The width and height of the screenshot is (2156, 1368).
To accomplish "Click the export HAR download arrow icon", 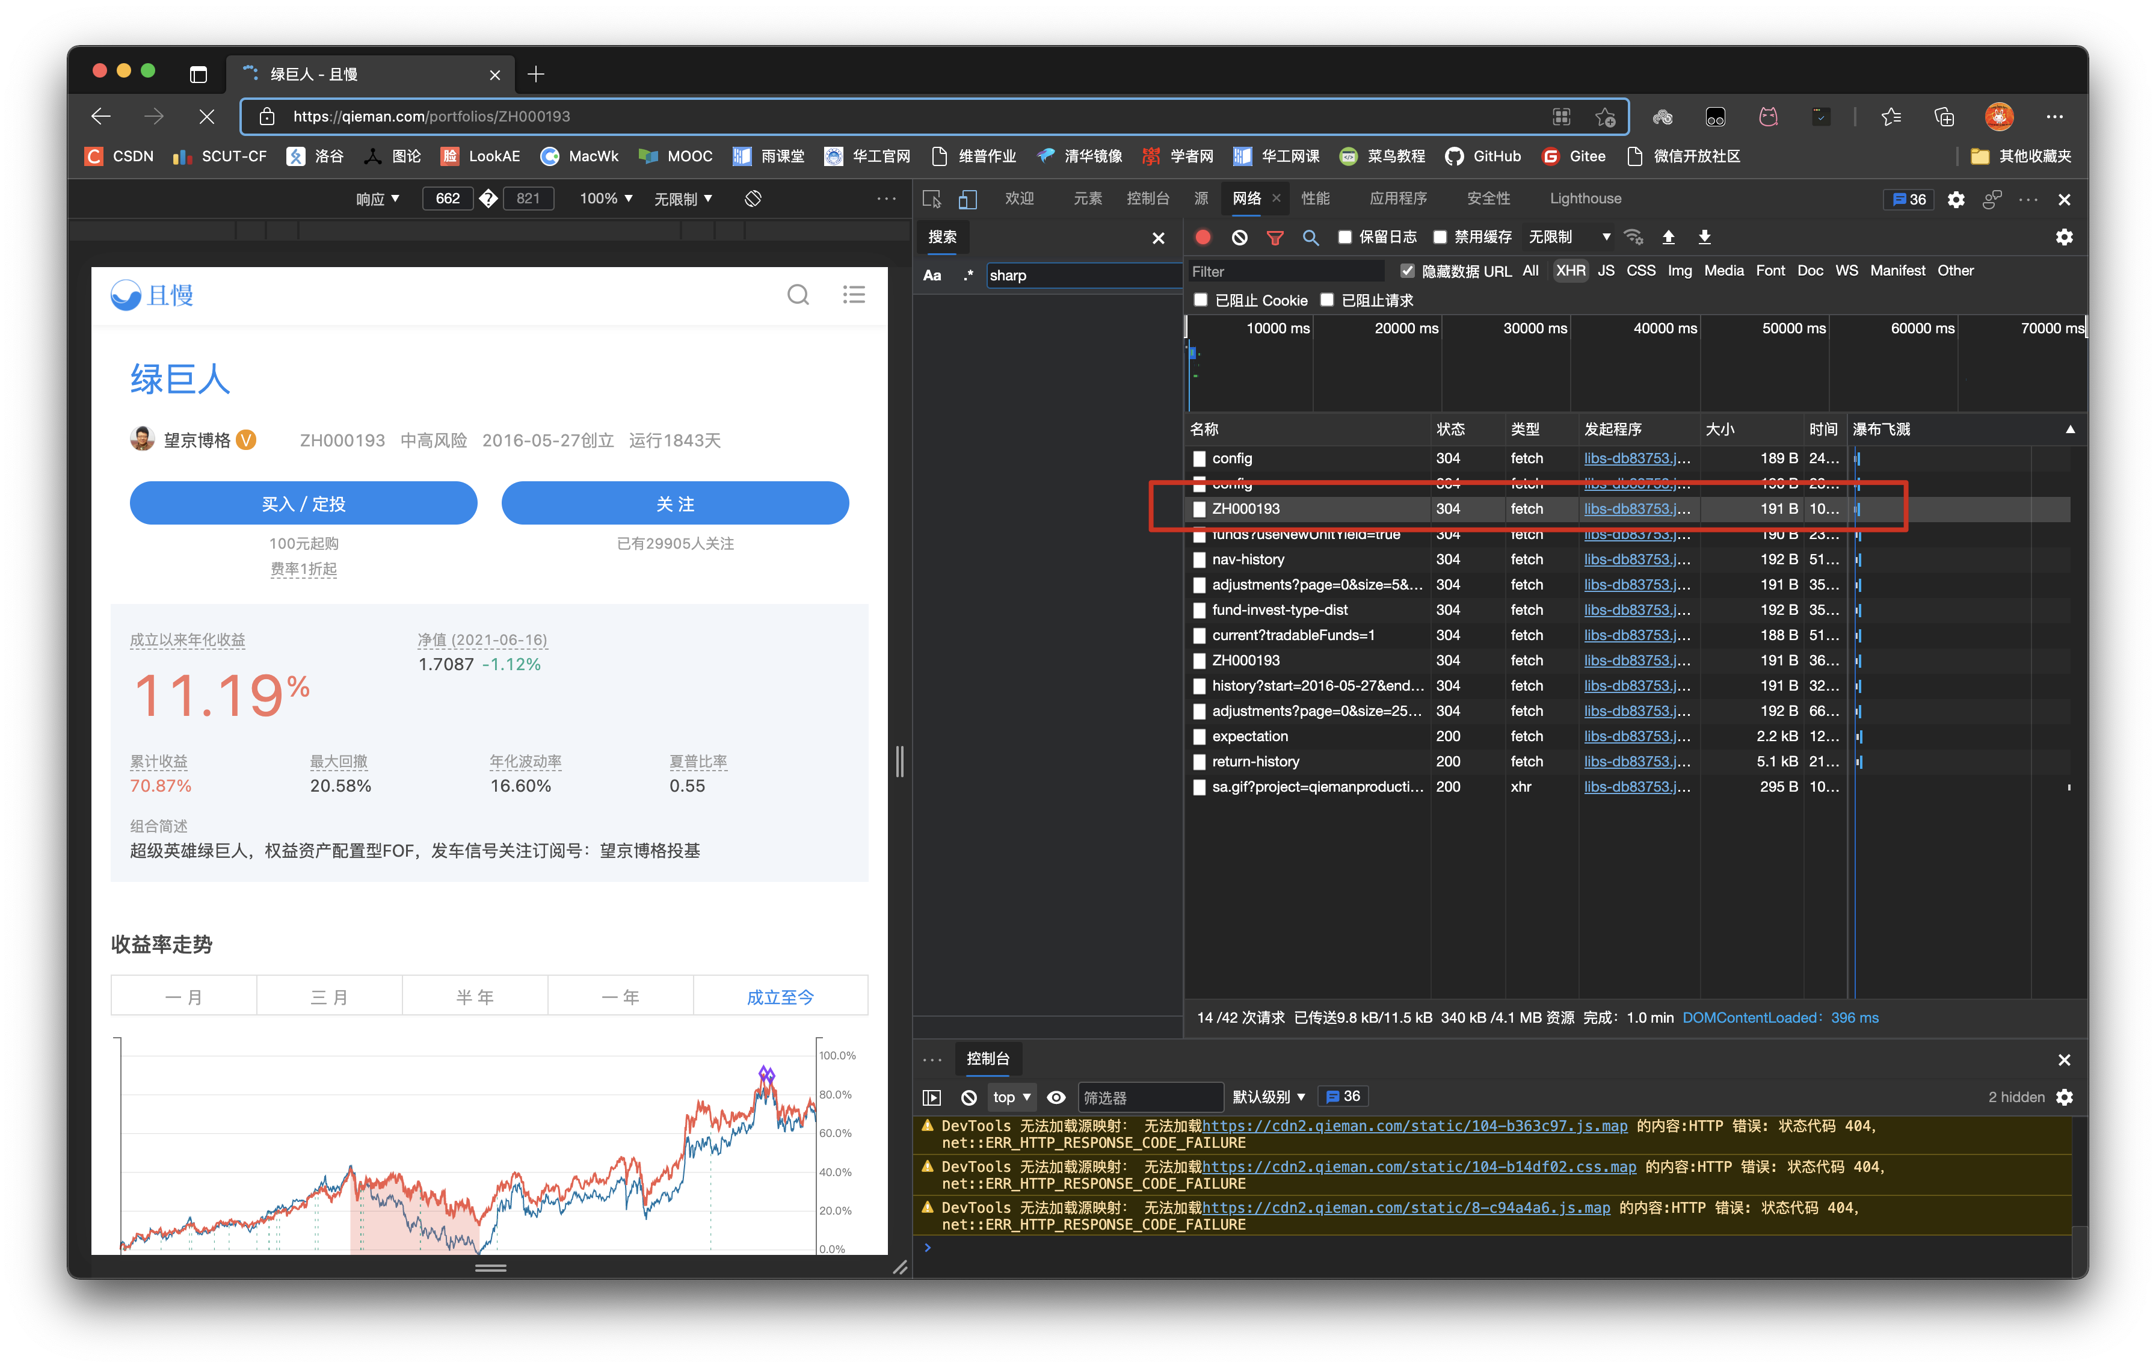I will click(x=1704, y=237).
